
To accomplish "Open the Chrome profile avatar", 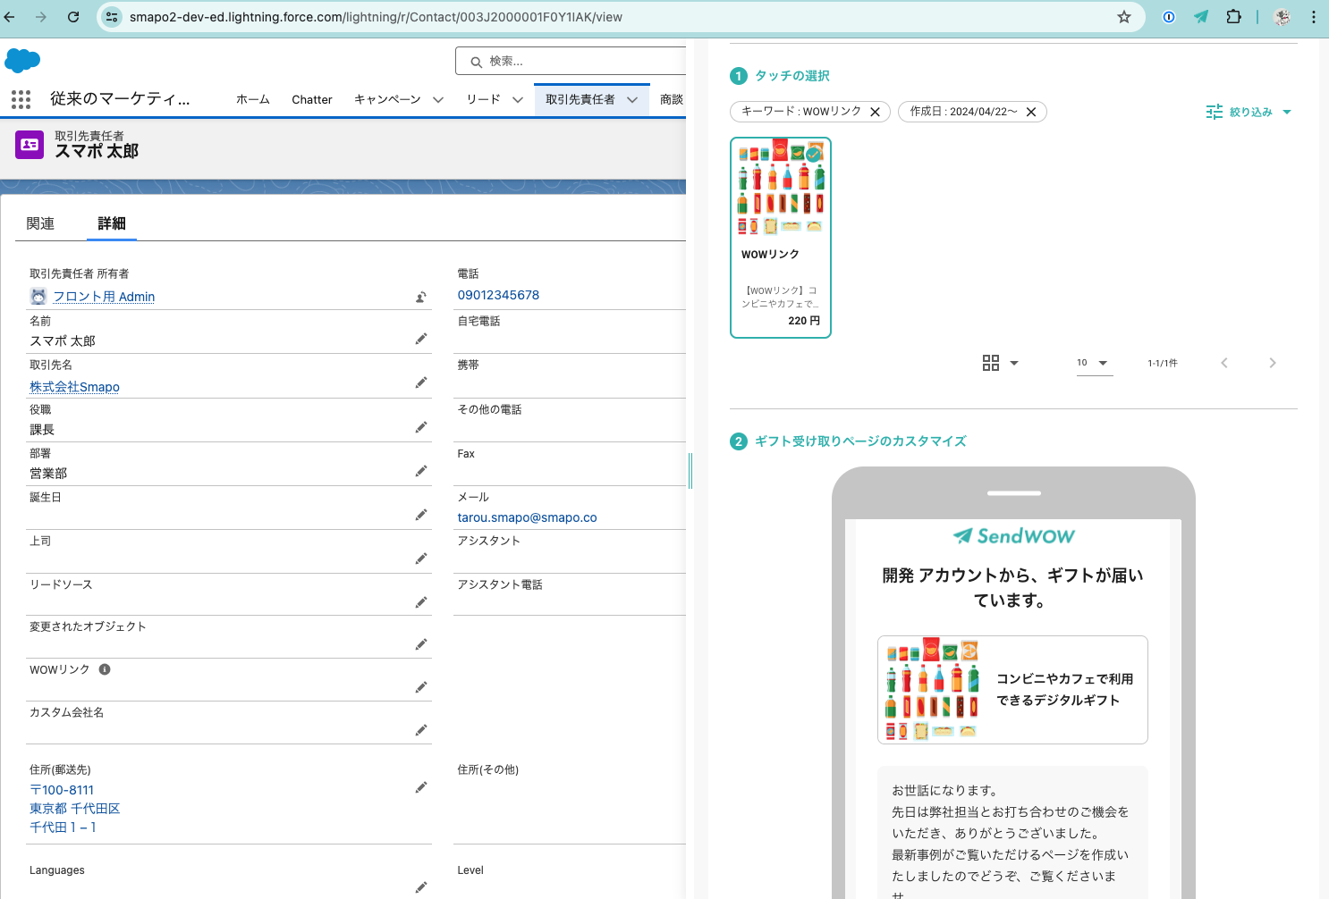I will click(1282, 17).
